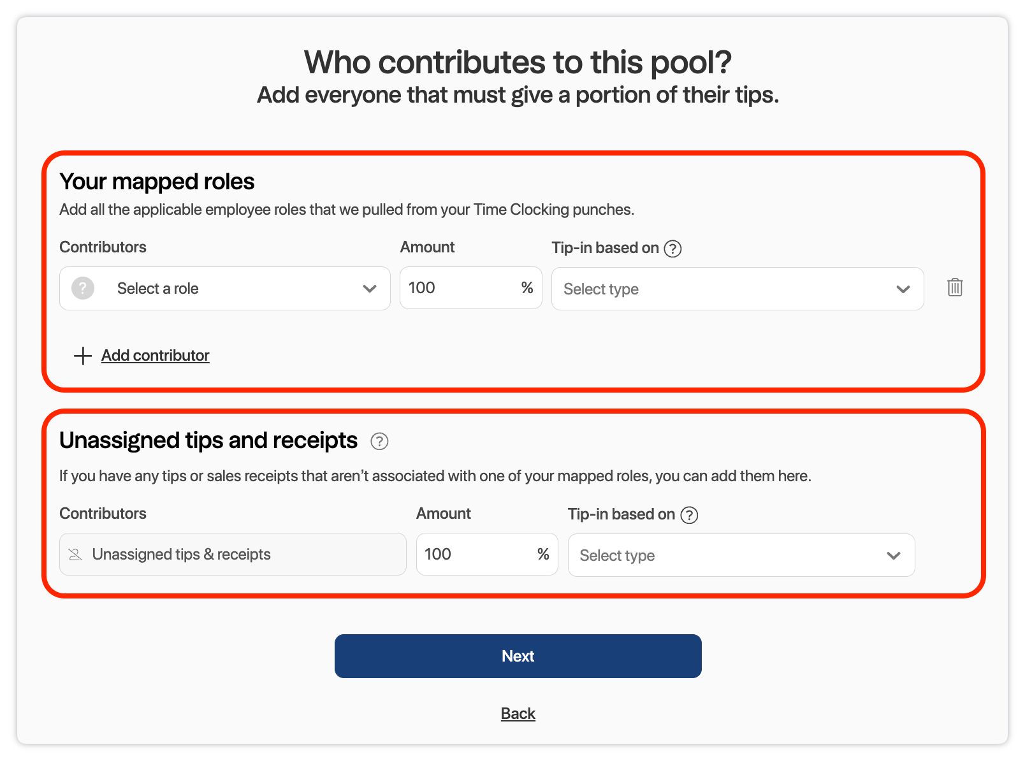1025x761 pixels.
Task: Click the Add contributor link
Action: (x=155, y=356)
